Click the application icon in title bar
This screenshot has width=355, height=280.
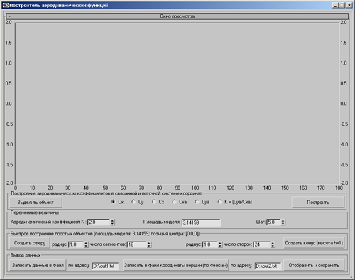pyautogui.click(x=5, y=5)
